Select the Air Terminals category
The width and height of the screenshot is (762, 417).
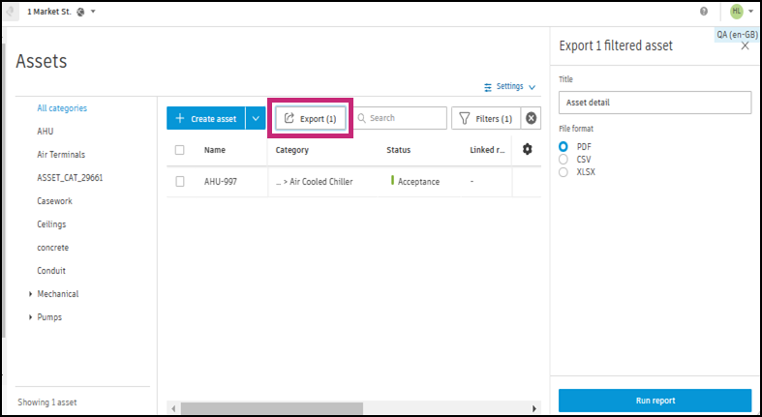[61, 155]
